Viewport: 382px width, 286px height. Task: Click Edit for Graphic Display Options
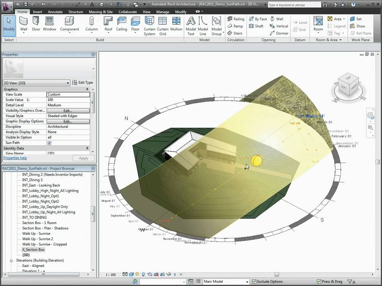point(68,122)
